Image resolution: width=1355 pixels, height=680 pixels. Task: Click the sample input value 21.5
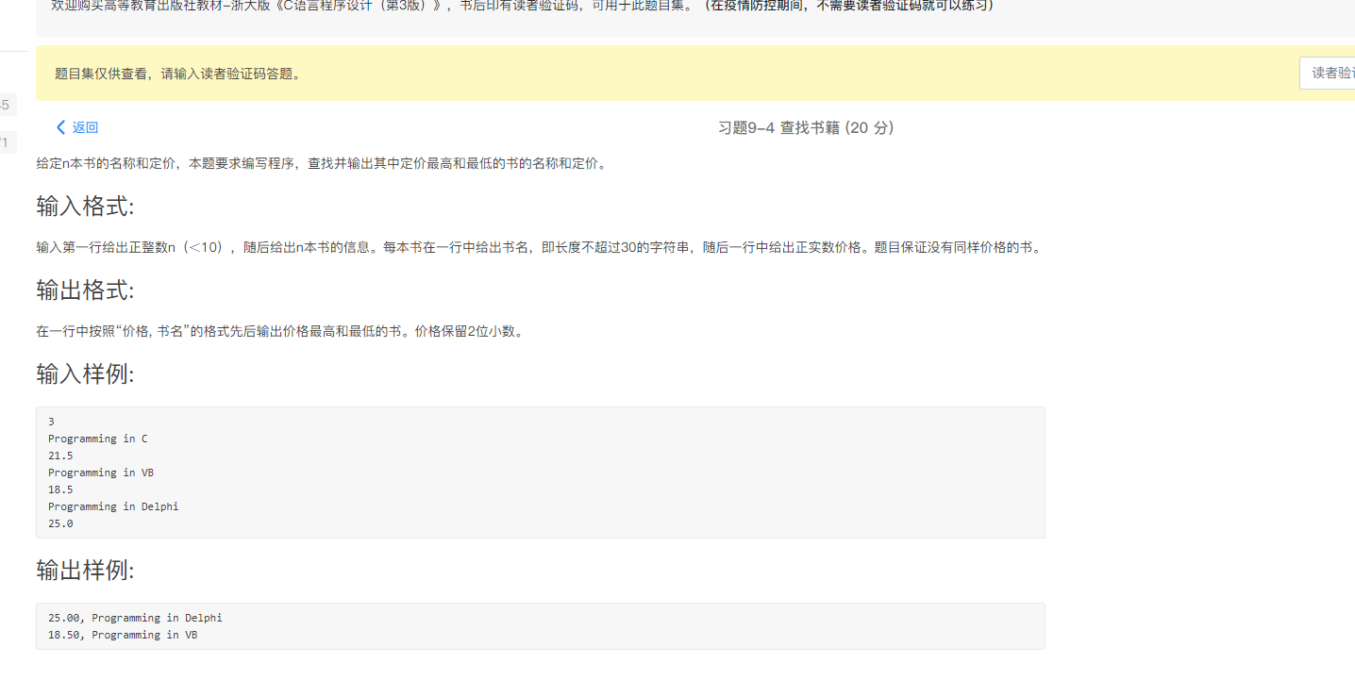pyautogui.click(x=60, y=456)
